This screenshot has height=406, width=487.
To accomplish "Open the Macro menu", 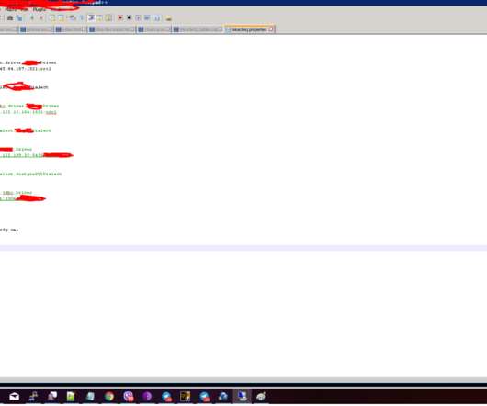I will coord(11,9).
